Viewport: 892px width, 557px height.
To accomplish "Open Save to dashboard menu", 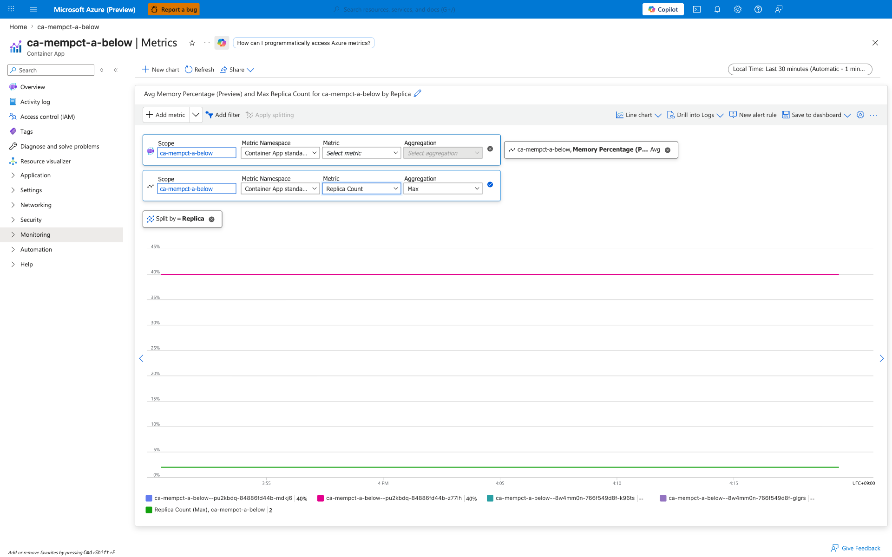I will (x=816, y=115).
